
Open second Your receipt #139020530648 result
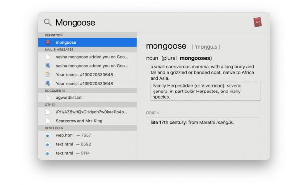coord(87,84)
